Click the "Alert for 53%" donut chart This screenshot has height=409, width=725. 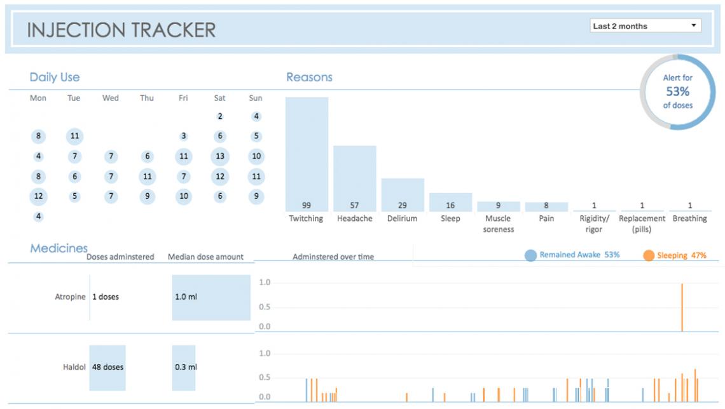678,92
